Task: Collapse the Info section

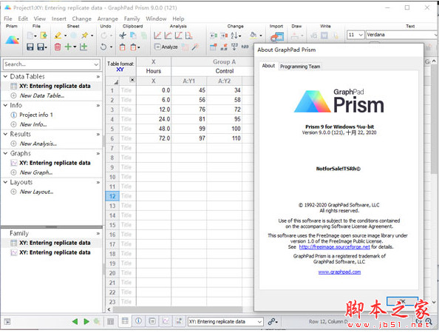Action: point(5,105)
